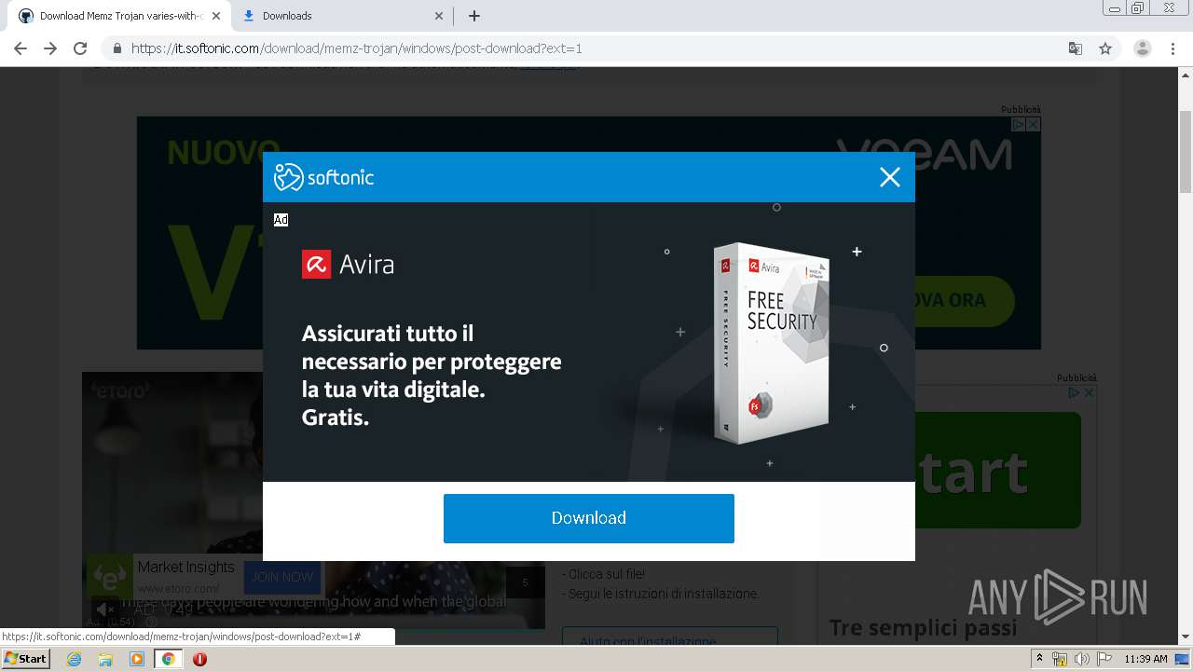Close the Downloads tab

(439, 16)
